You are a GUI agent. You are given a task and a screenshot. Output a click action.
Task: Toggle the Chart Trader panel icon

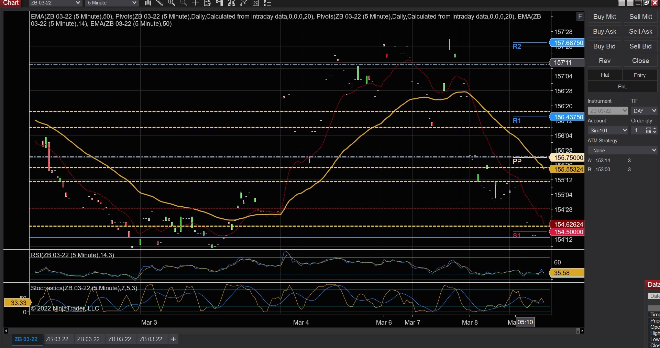click(219, 3)
